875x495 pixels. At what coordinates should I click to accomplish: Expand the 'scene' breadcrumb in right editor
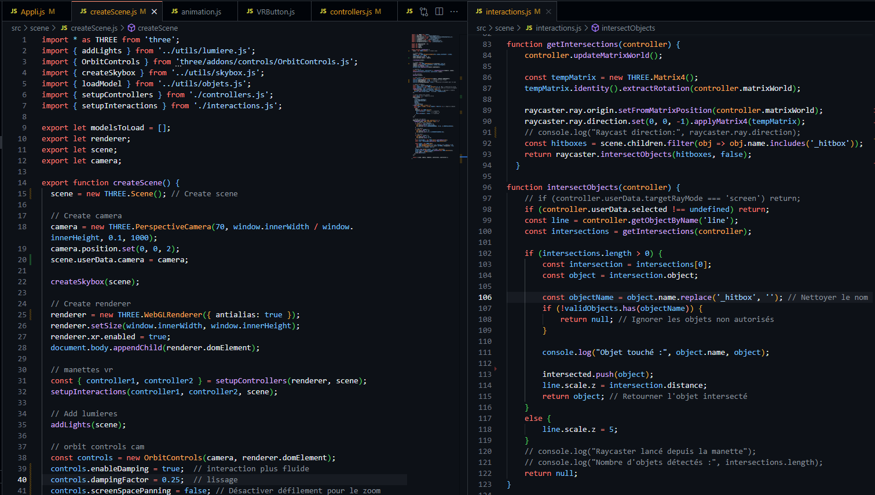[504, 28]
